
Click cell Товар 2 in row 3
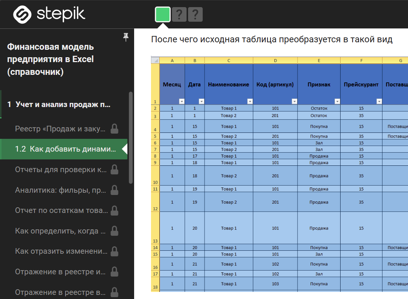pos(229,115)
